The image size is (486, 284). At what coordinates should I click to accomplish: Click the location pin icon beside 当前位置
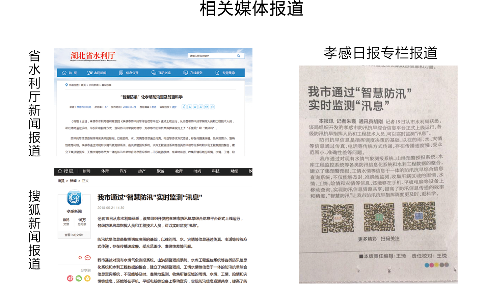66,85
